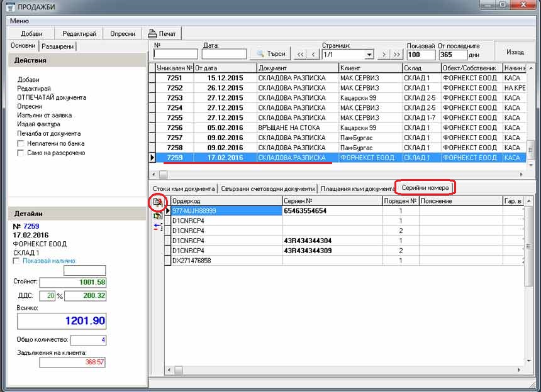Screen dimensions: 541x392
Task: Click the Задължения на клиента field showing 368.57
Action: (x=72, y=362)
